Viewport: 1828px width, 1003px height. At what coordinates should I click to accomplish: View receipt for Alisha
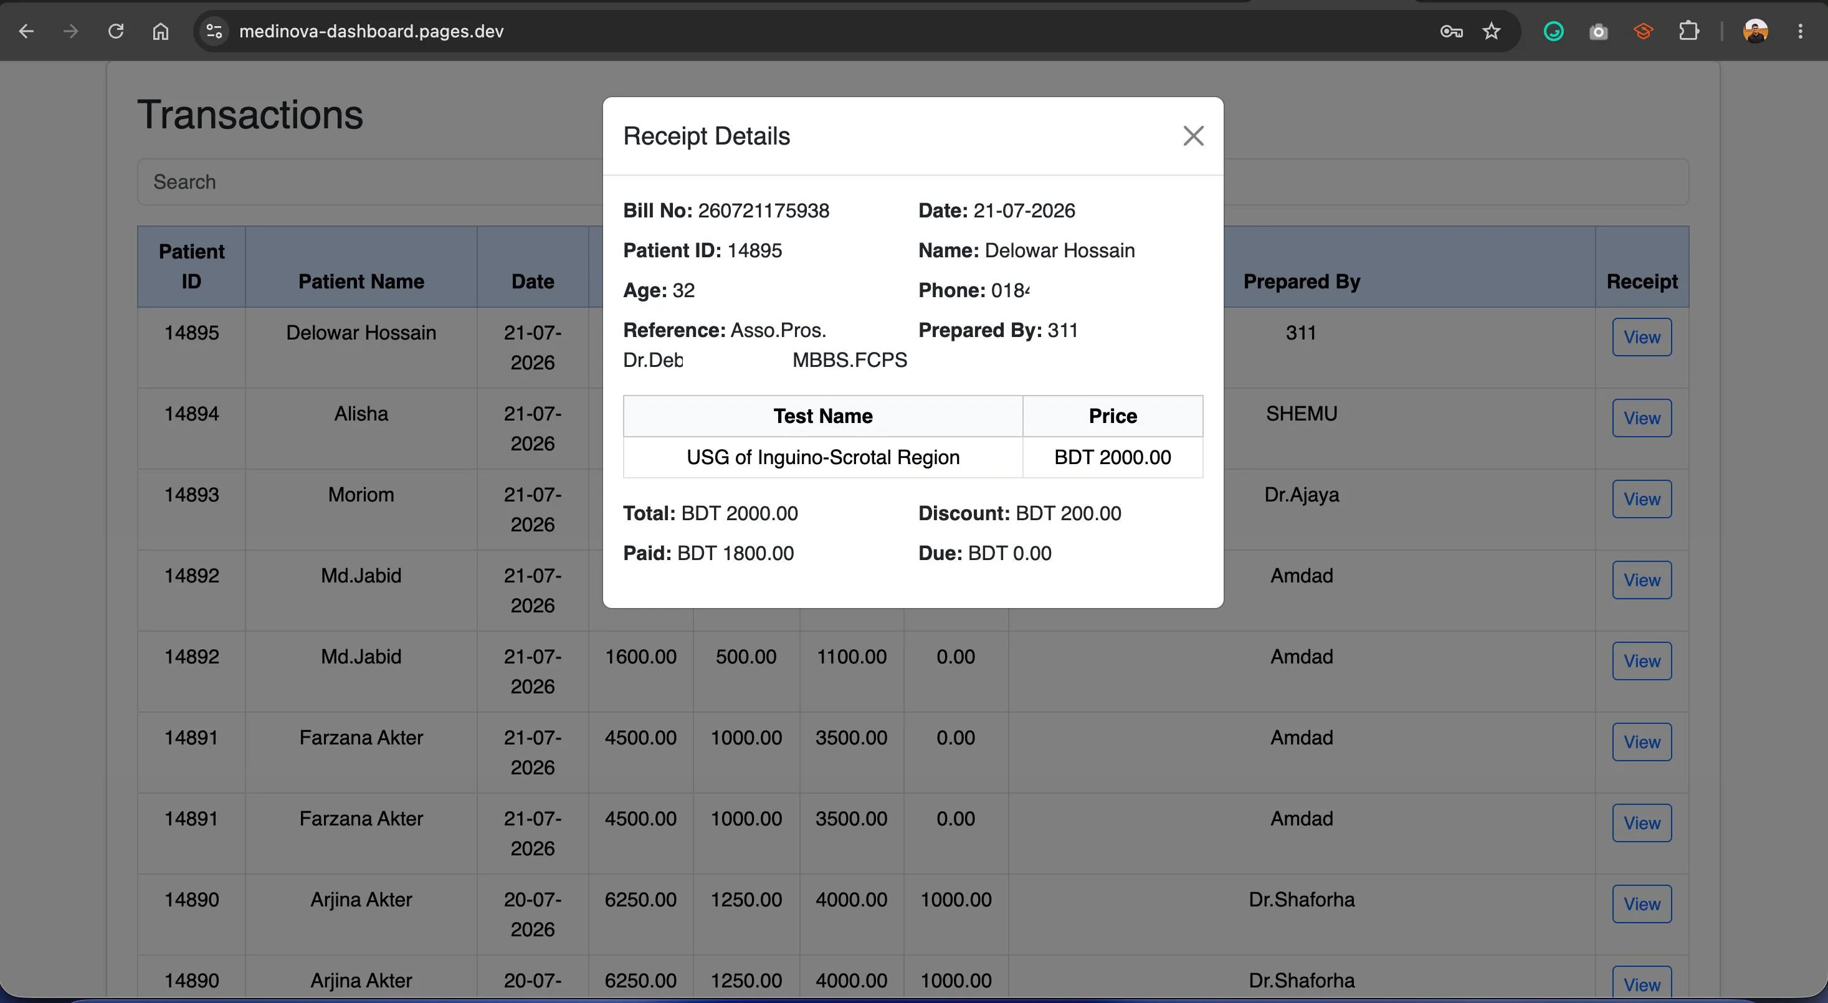(x=1641, y=418)
